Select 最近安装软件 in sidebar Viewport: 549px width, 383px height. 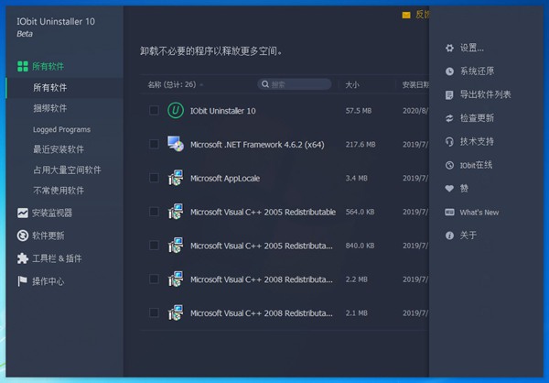click(x=59, y=149)
